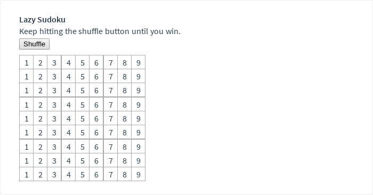
Task: Select the cell with 1 in first row
Action: tap(27, 62)
